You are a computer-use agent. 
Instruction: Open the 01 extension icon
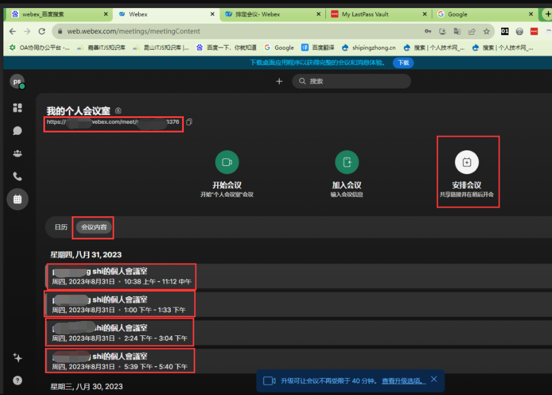pyautogui.click(x=505, y=31)
